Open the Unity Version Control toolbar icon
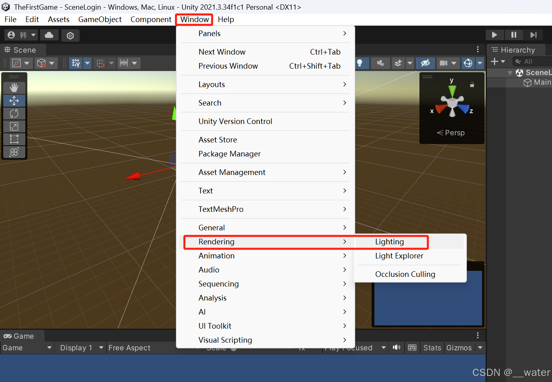Screen dimensions: 552x382 (70, 35)
